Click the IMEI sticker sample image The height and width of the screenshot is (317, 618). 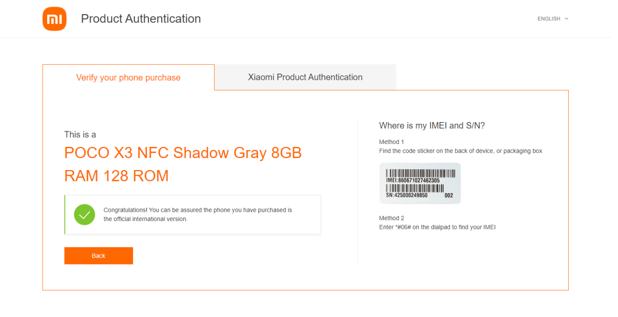pos(420,183)
